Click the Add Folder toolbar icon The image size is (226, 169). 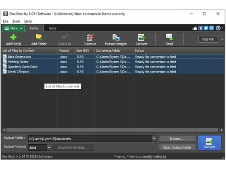(x=39, y=40)
